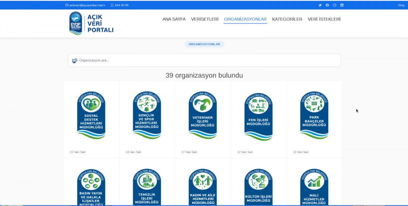
Task: Open Kültür İşleri Müdürlüğü badge
Action: click(x=258, y=187)
